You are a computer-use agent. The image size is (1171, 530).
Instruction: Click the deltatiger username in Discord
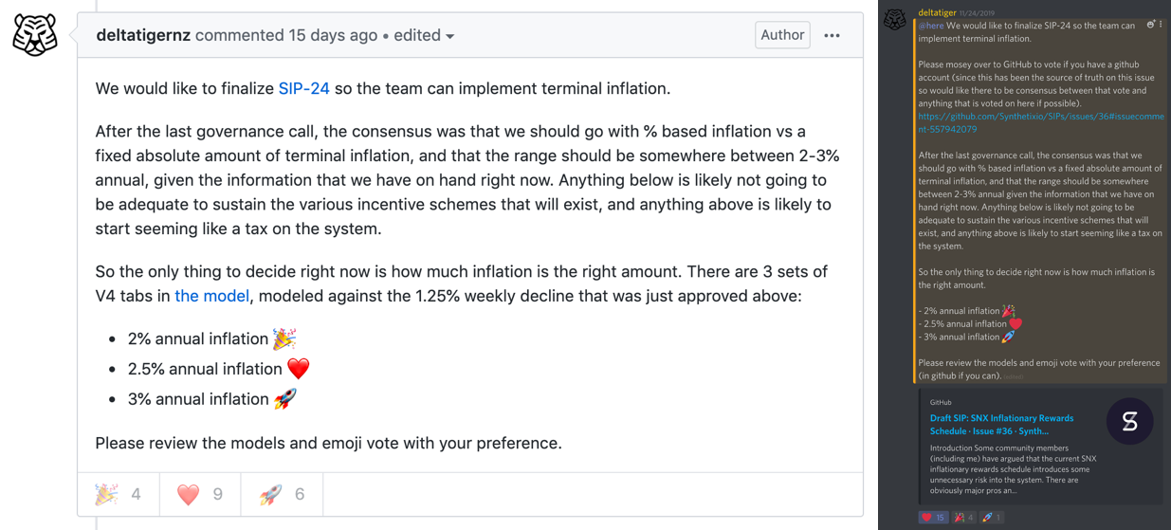[x=937, y=12]
